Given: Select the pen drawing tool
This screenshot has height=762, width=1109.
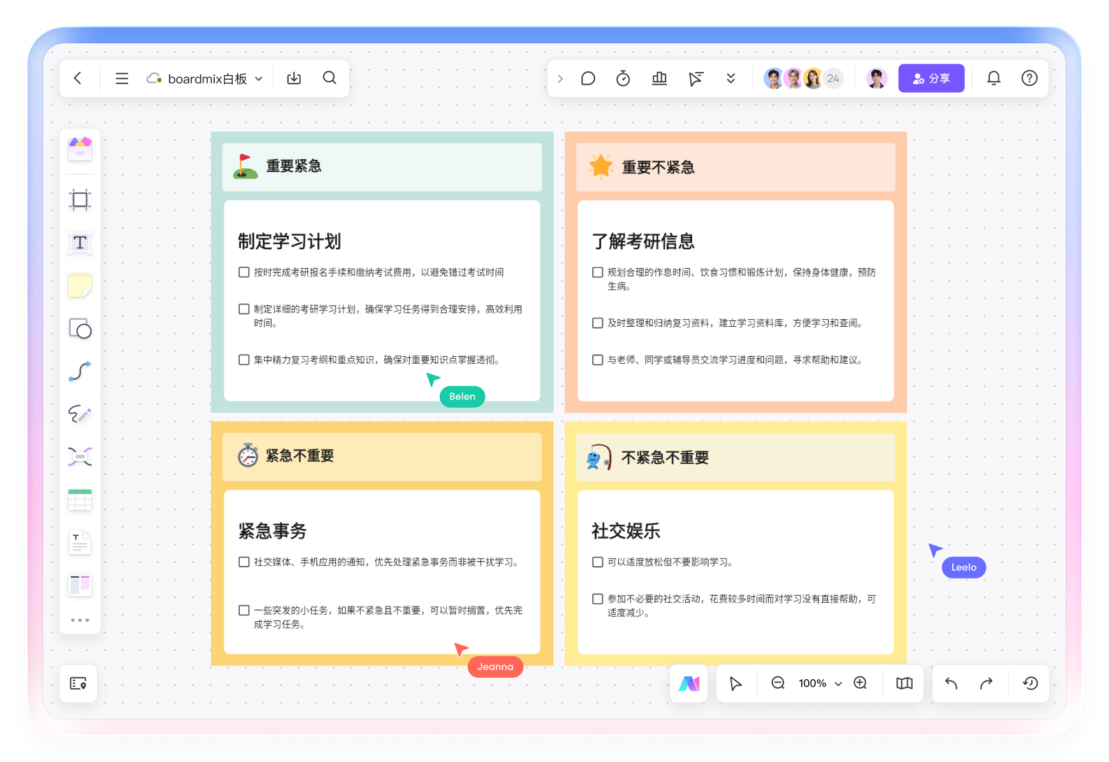Looking at the screenshot, I should (80, 414).
